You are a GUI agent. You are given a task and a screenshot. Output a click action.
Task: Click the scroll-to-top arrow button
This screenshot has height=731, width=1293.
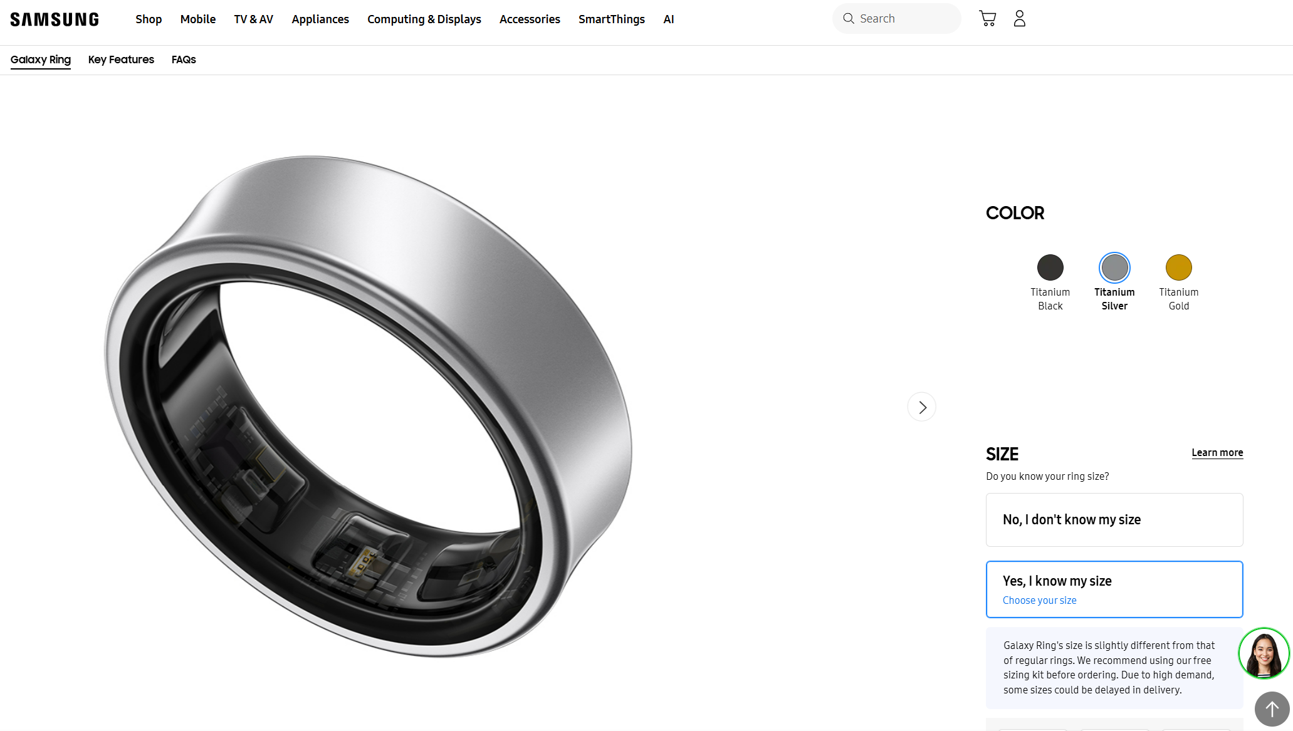click(1272, 709)
